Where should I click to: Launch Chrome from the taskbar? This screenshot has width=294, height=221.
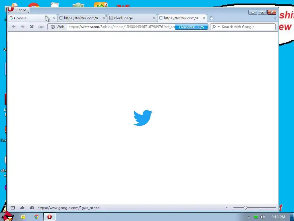[x=36, y=217]
